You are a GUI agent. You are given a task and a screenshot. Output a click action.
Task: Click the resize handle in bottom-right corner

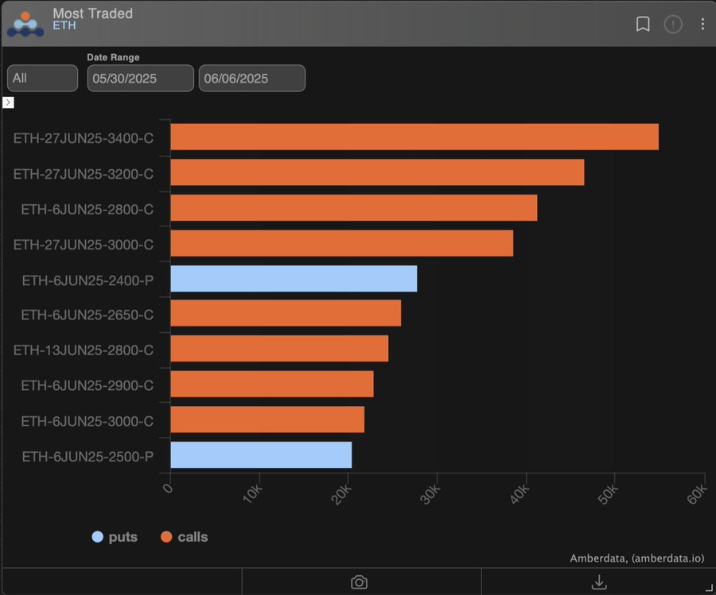click(x=707, y=586)
